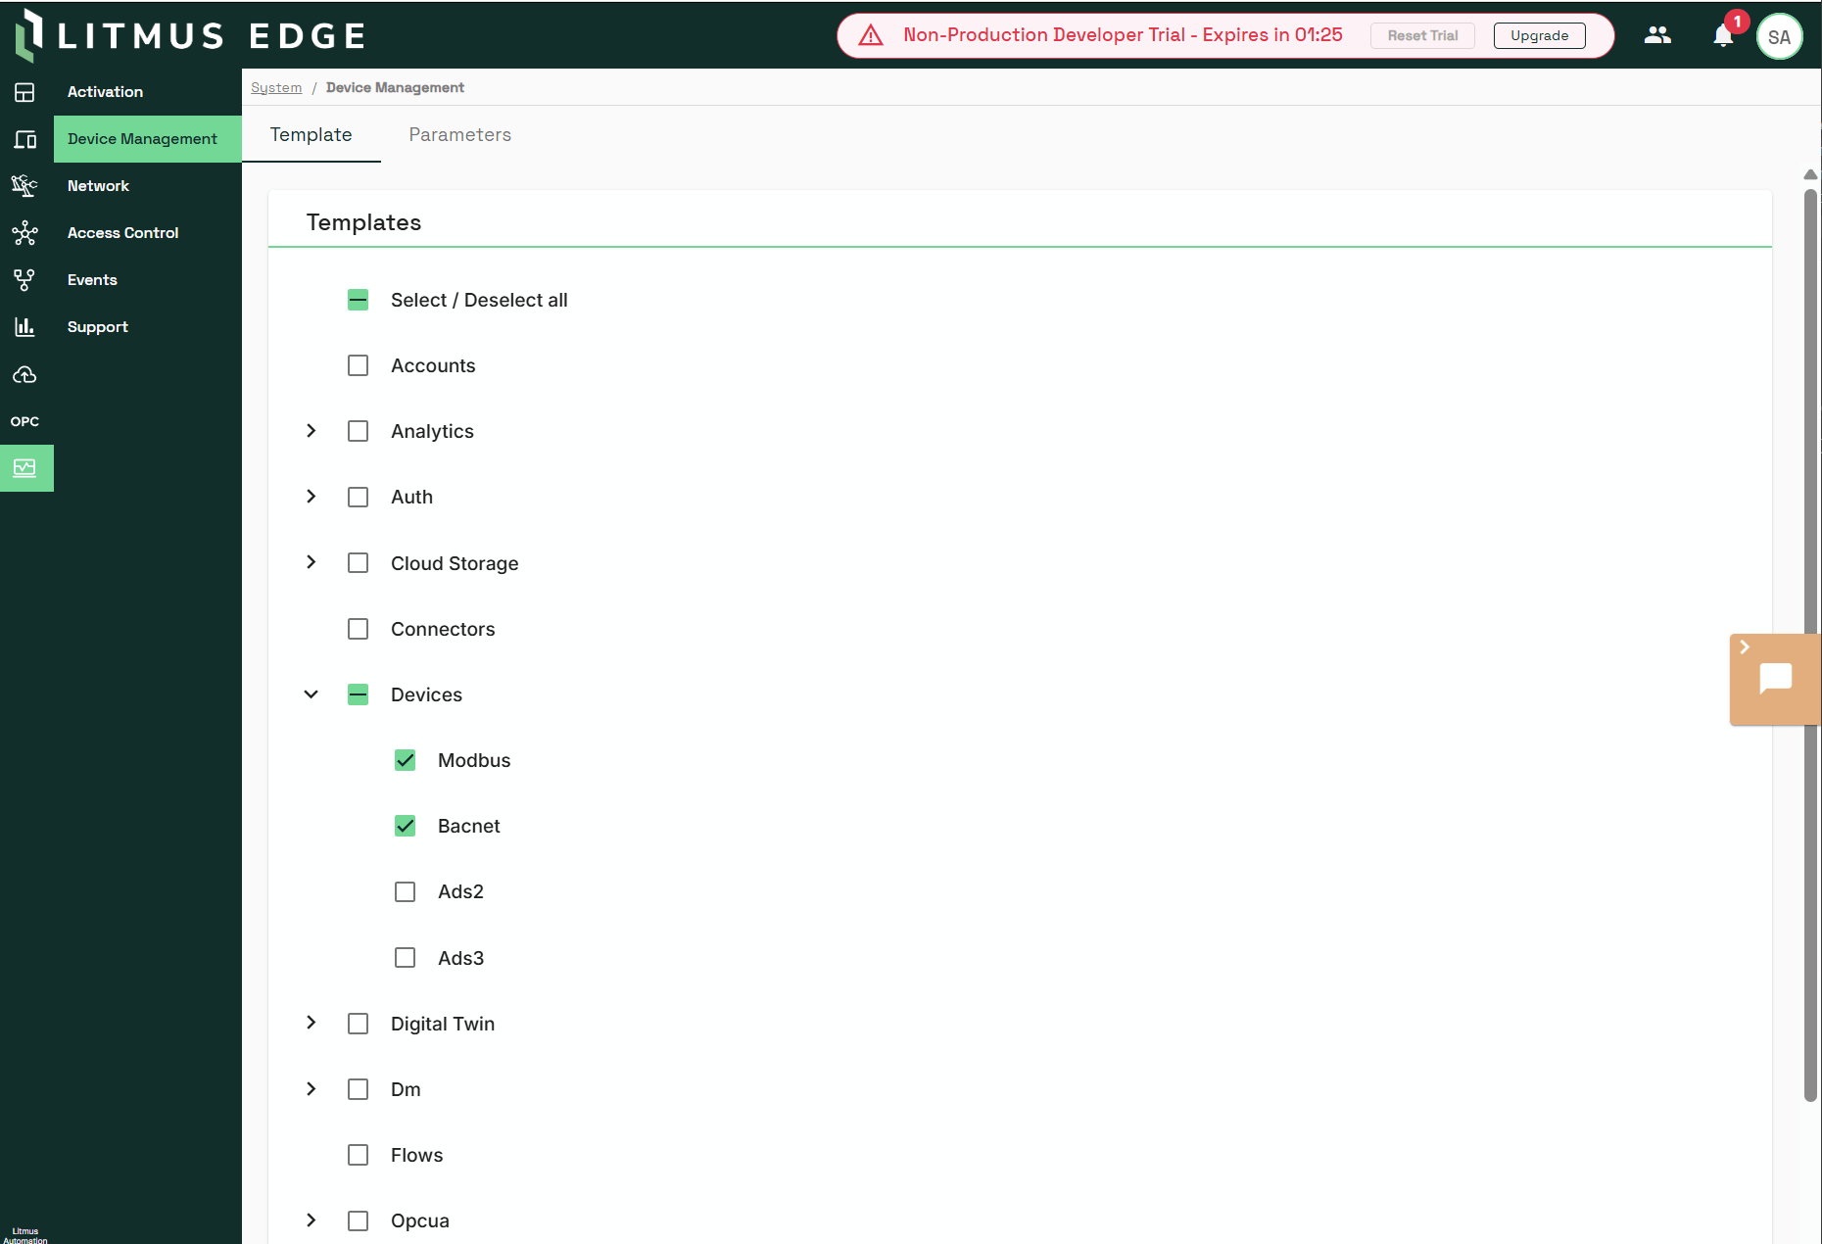This screenshot has height=1244, width=1822.
Task: Click the orange chat widget icon
Action: tap(1775, 679)
